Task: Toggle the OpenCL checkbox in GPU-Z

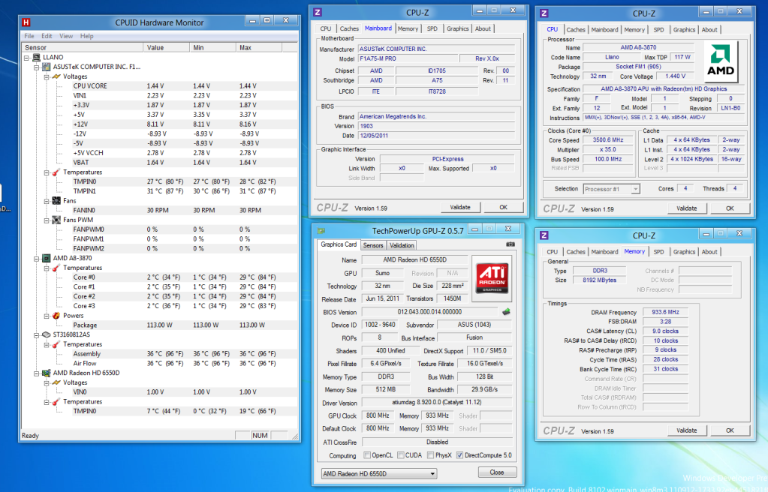Action: 367,455
